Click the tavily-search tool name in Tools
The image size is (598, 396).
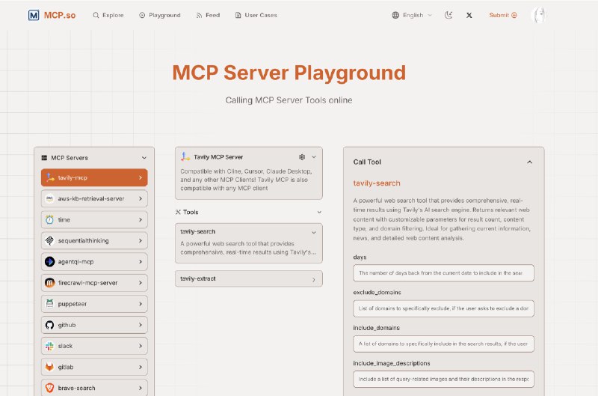coord(197,231)
